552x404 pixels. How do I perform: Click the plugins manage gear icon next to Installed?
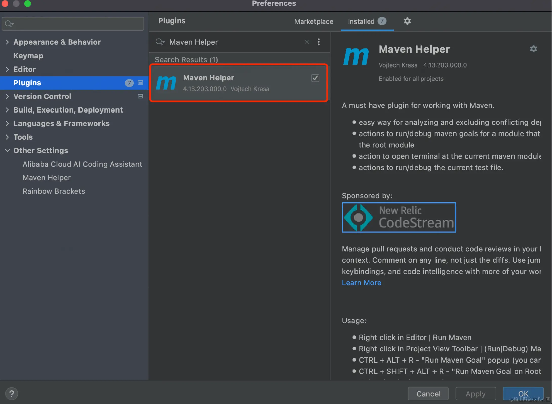[x=407, y=21]
